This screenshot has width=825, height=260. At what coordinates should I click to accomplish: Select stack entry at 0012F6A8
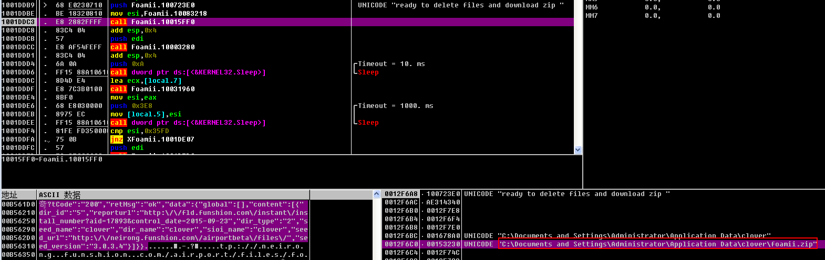[x=401, y=194]
